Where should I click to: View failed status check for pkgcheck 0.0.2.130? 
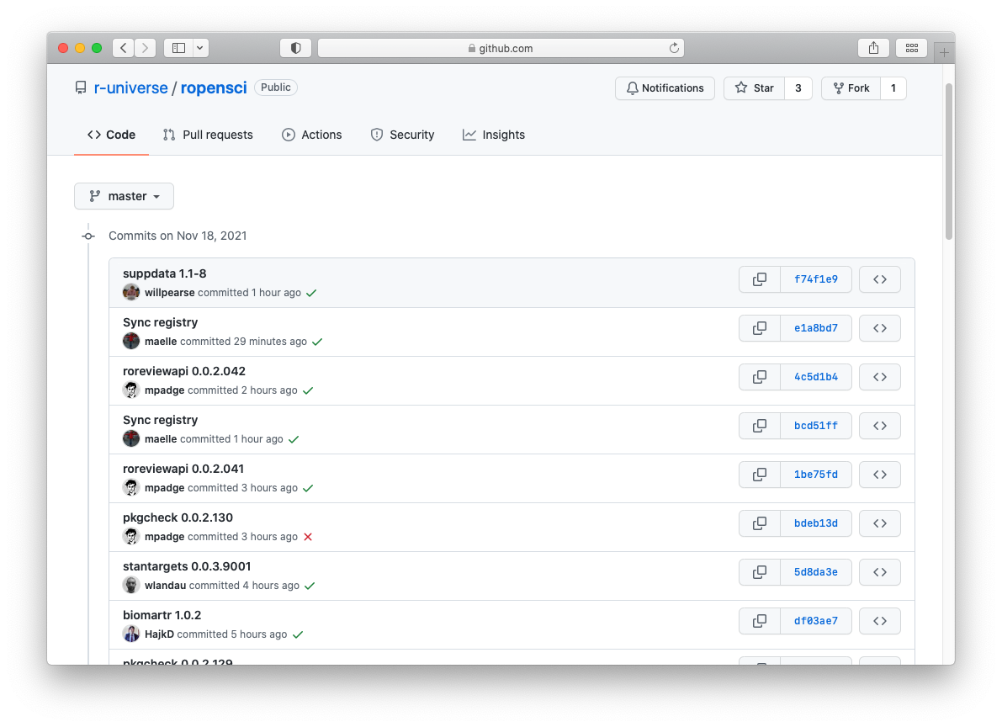pos(308,537)
